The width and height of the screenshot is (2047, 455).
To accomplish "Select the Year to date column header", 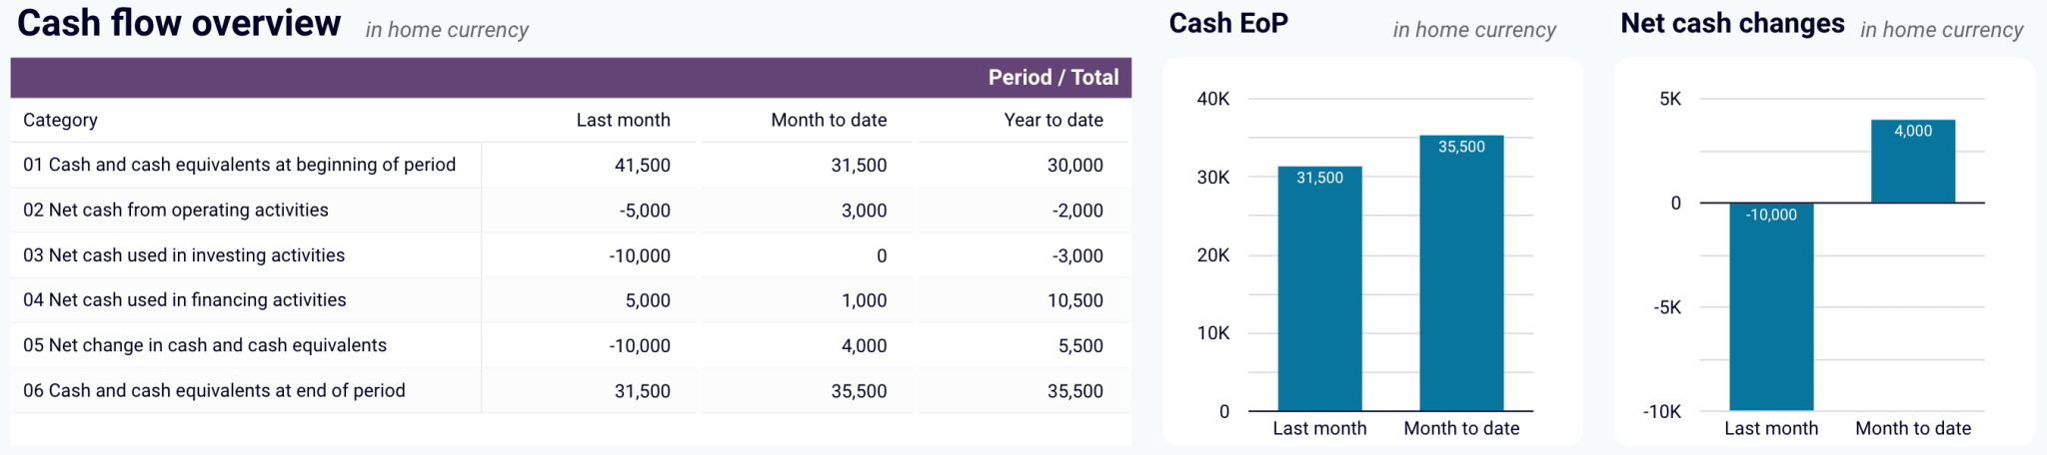I will tap(1053, 120).
